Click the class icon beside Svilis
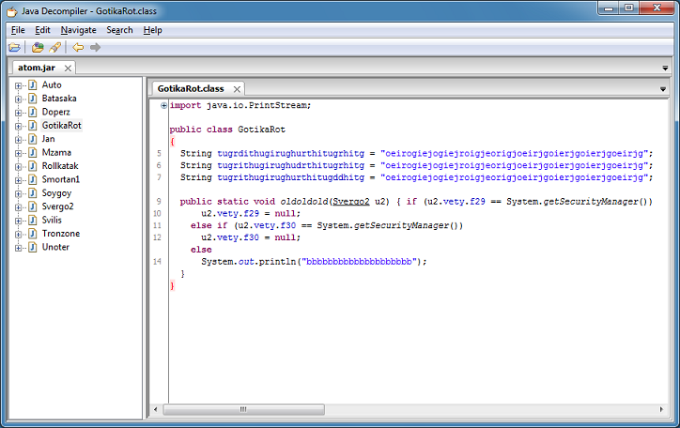The width and height of the screenshot is (680, 428). coord(33,220)
